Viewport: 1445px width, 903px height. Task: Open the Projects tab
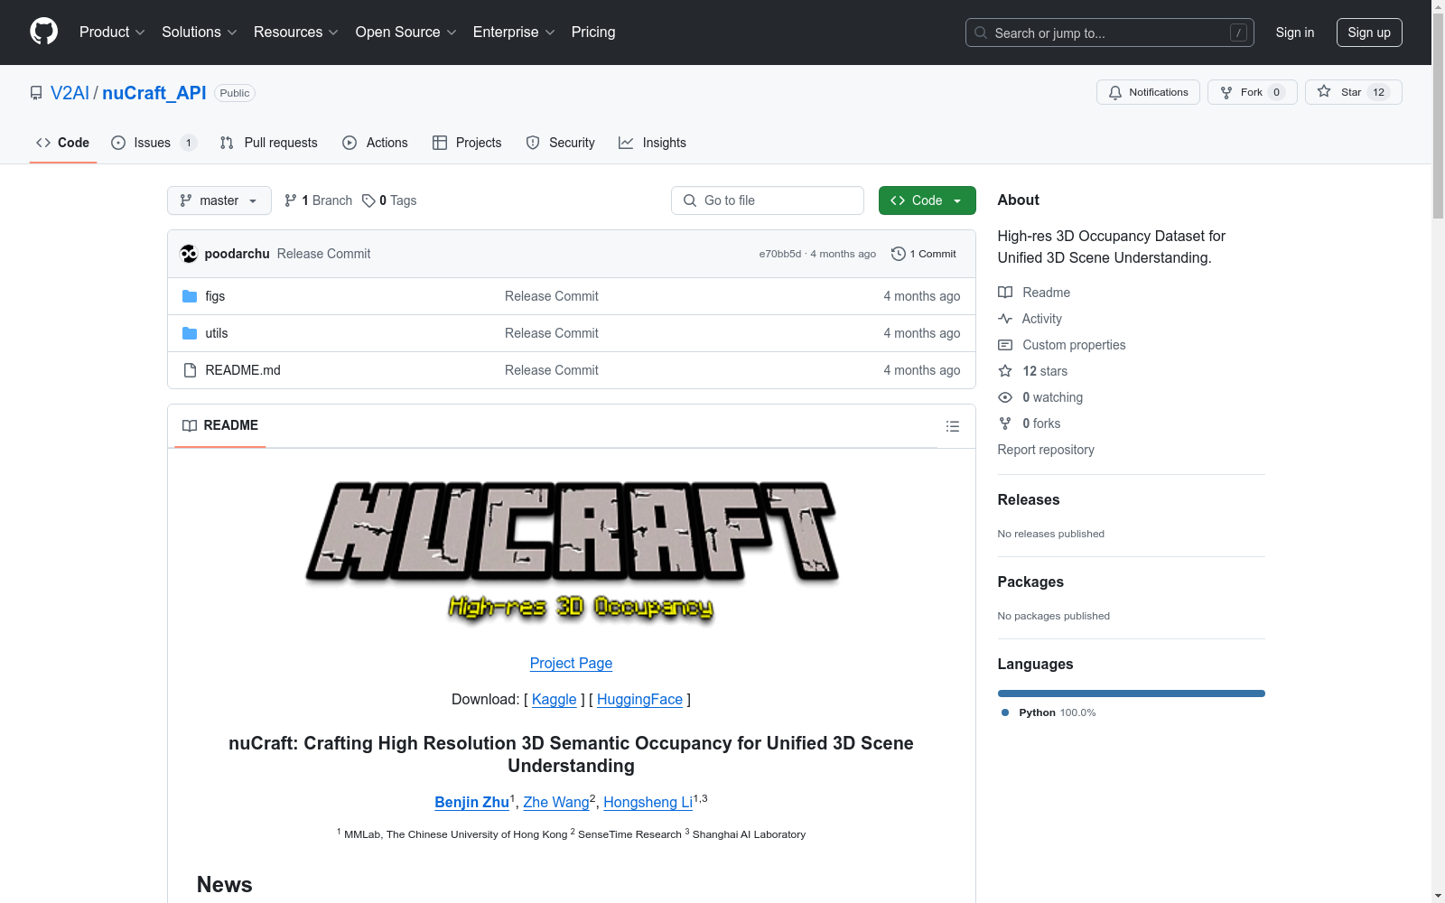467,143
